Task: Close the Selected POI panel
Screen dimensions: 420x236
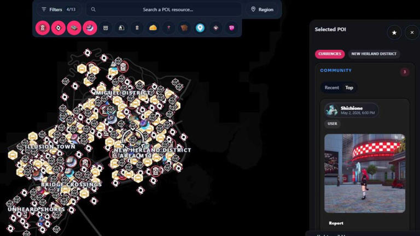Action: click(x=412, y=33)
